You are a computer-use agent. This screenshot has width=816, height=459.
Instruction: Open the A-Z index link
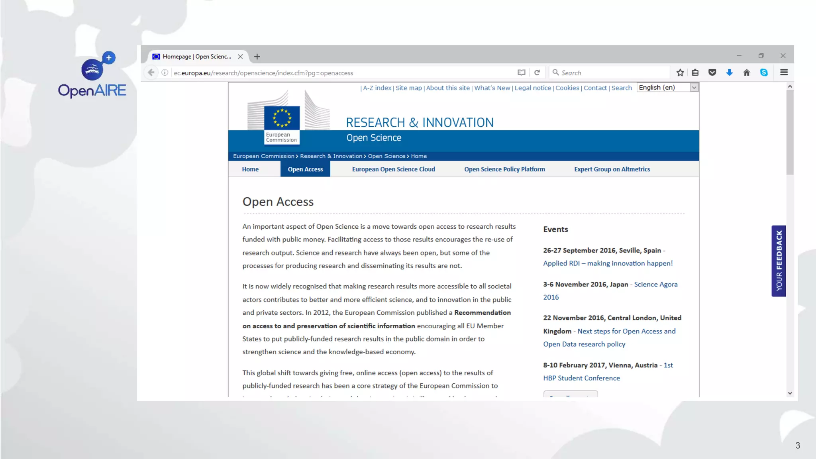377,88
